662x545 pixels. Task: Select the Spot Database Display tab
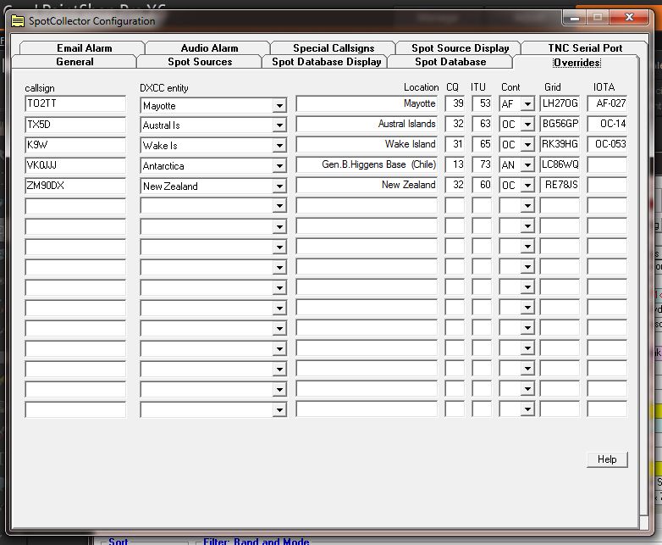point(325,62)
